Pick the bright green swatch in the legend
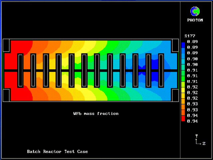The width and height of the screenshot is (213, 160). pos(183,79)
